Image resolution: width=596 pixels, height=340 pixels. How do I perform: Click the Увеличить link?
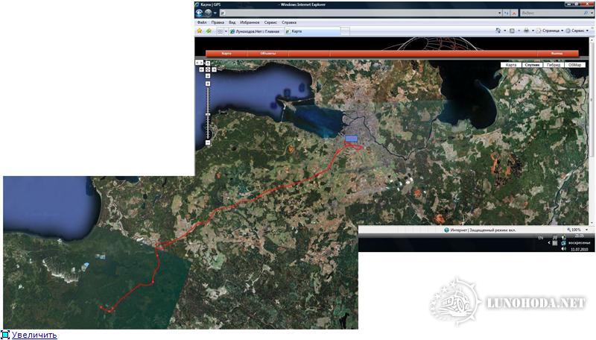tap(34, 335)
